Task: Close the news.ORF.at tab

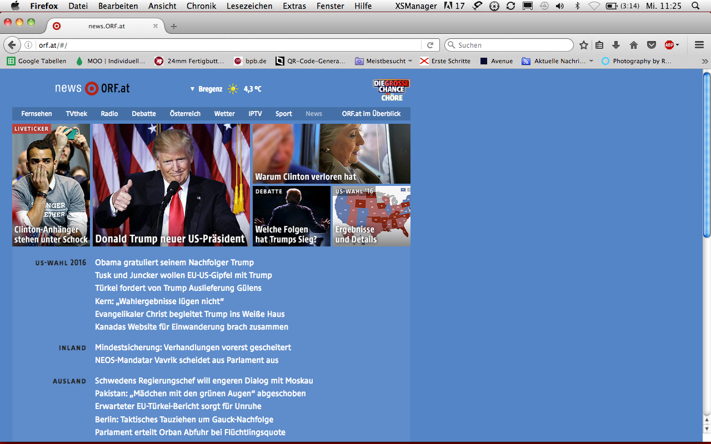Action: 156,26
